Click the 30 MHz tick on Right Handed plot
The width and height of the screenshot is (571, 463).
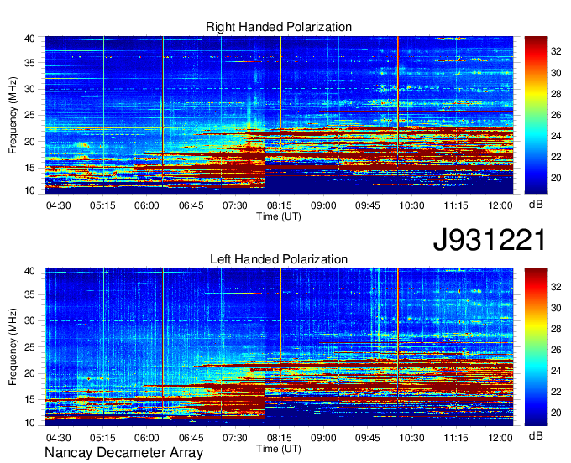(x=29, y=89)
